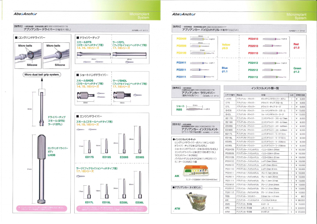317x224 pixels.
Task: Select the SHDS cell in the instruments table
Action: (x=229, y=111)
